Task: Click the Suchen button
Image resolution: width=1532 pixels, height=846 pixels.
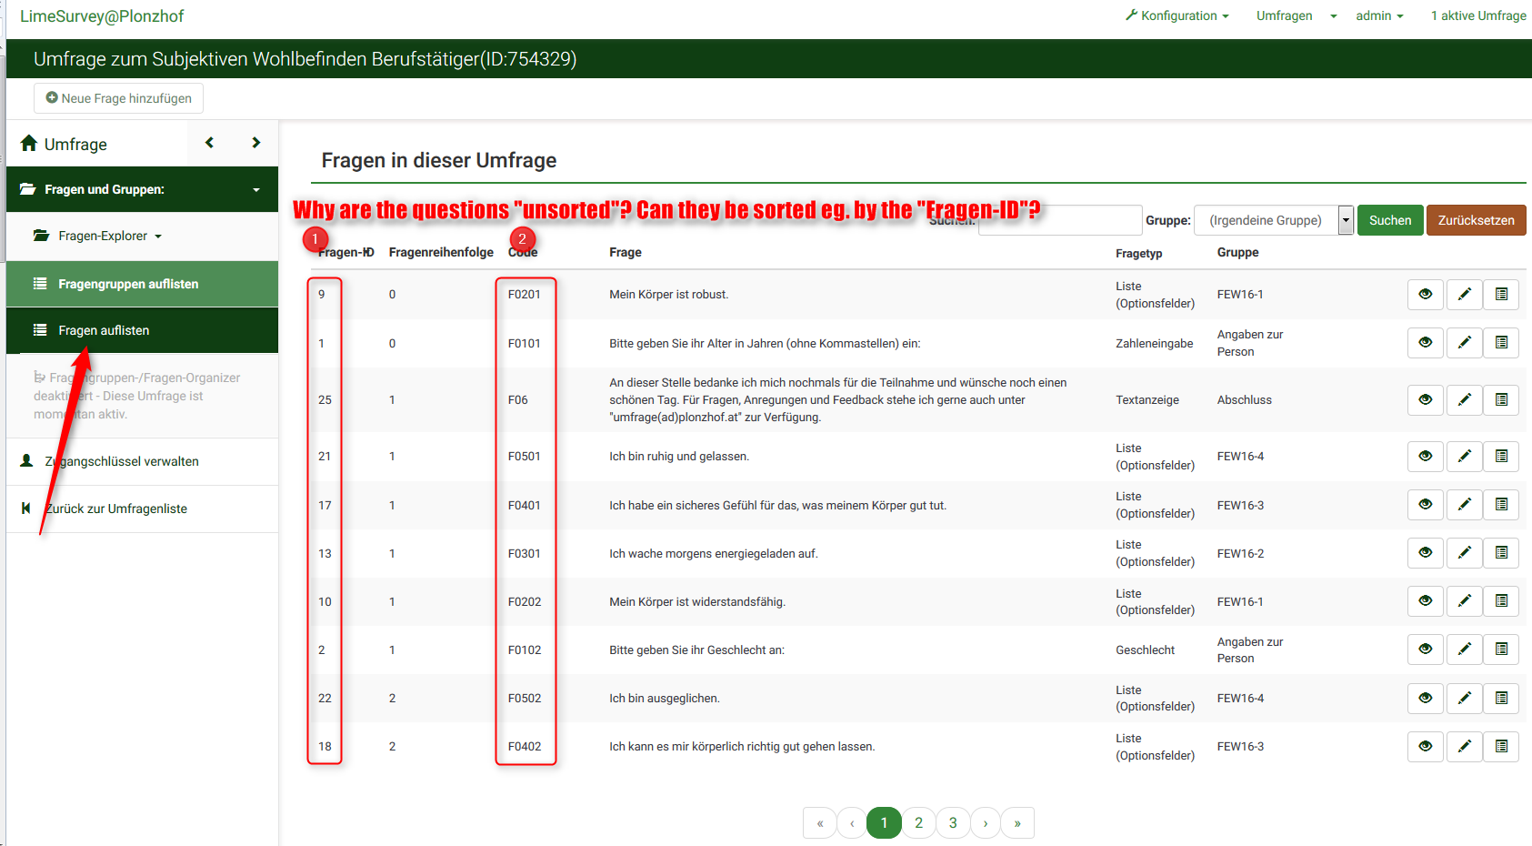Action: (1389, 220)
